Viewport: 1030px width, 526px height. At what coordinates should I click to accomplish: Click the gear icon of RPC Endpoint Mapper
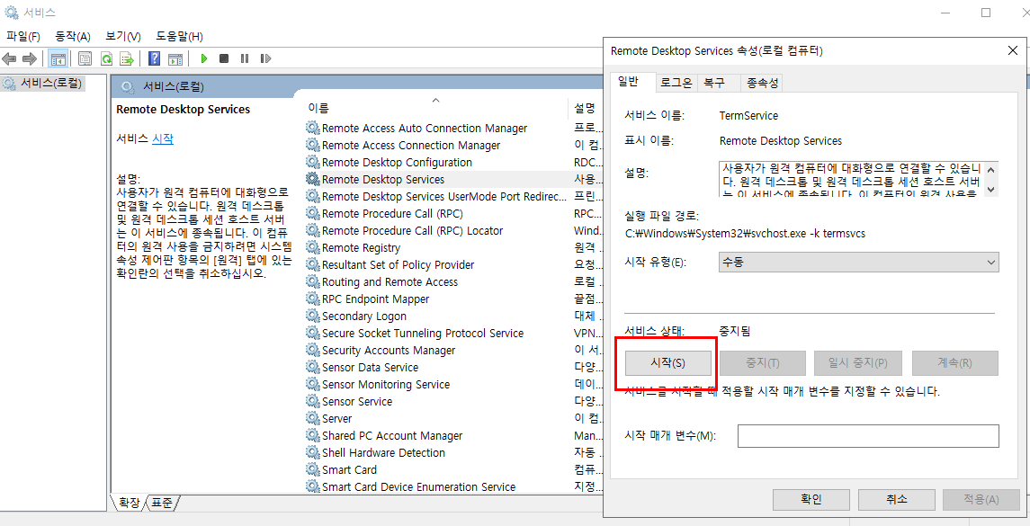[313, 299]
